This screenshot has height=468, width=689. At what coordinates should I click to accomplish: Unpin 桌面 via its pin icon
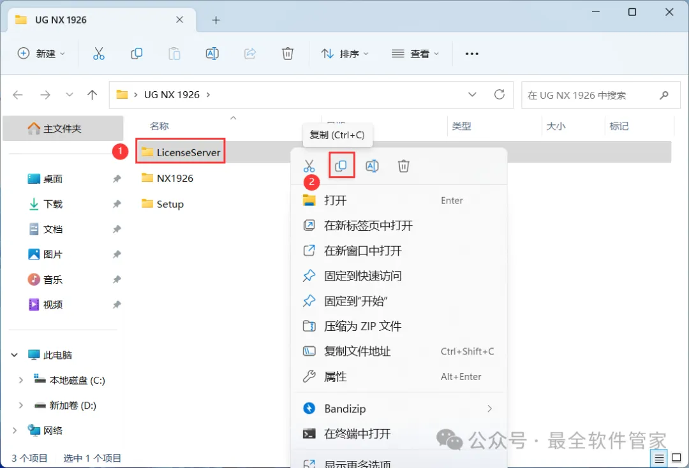coord(117,179)
